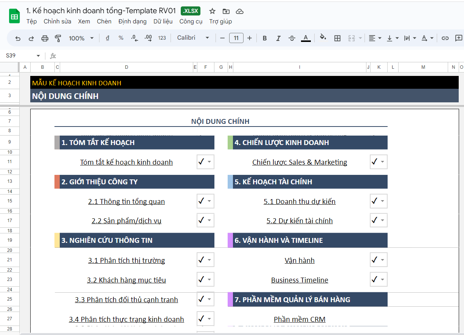
Task: Click the font size 11 input box
Action: coord(236,38)
